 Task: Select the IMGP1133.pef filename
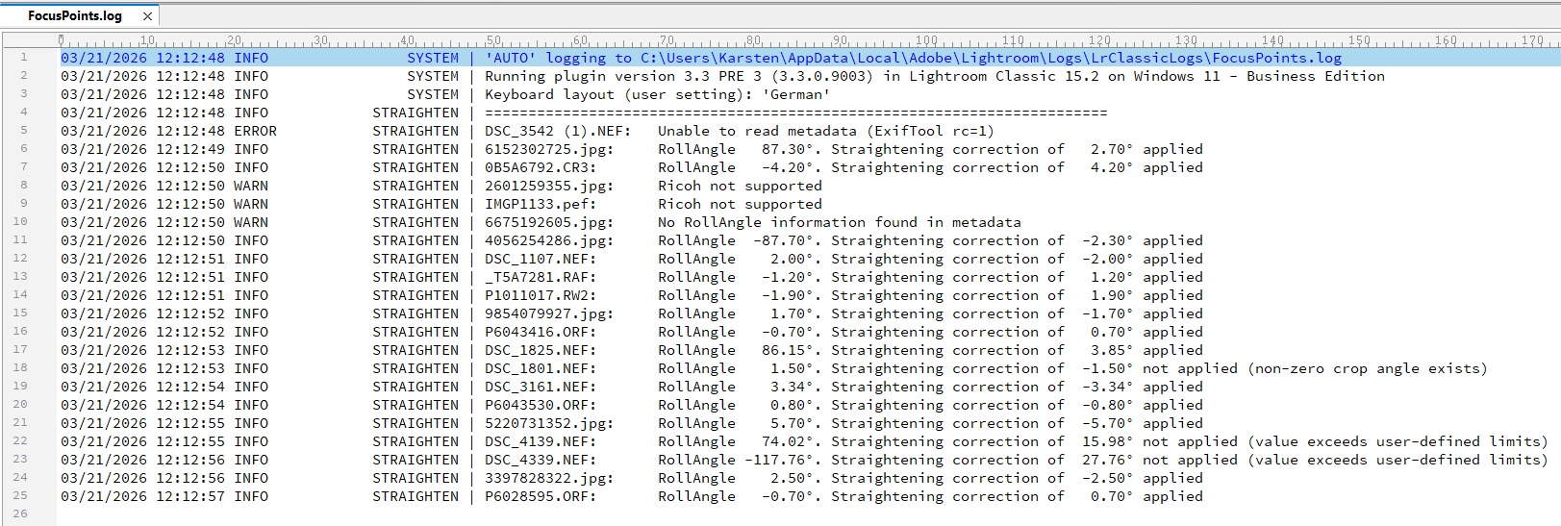click(x=540, y=204)
